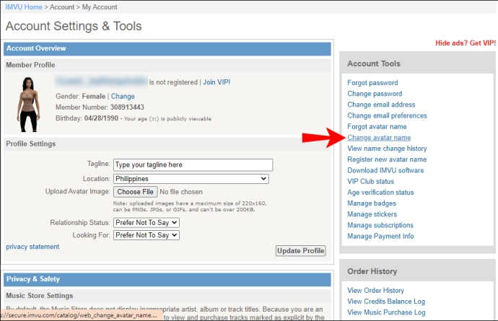
Task: Click Manage badges link
Action: 372,203
